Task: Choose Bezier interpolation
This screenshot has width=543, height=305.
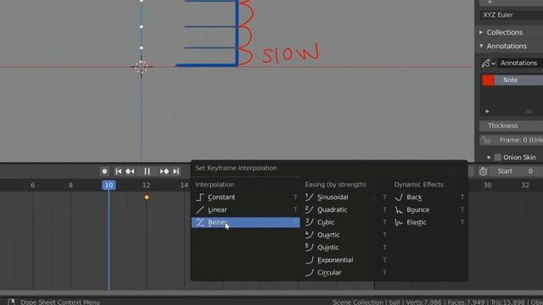Action: coord(246,222)
